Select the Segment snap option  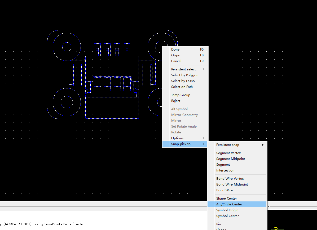click(x=237, y=165)
